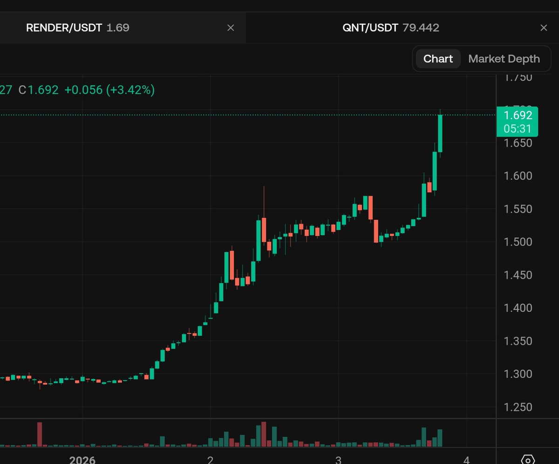
Task: Click the 1.600 price axis label
Action: [518, 176]
